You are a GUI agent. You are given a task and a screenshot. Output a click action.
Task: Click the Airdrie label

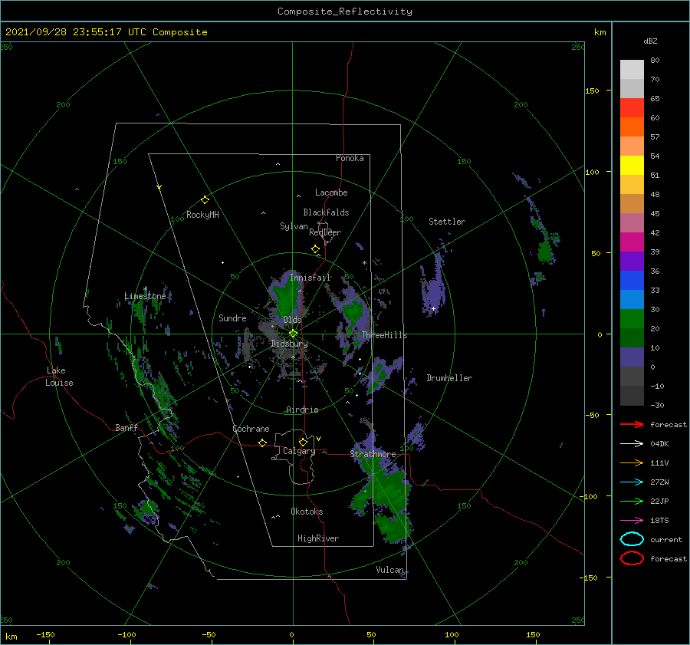point(302,410)
